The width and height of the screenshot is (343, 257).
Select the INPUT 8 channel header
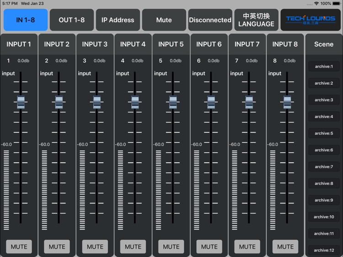[285, 44]
